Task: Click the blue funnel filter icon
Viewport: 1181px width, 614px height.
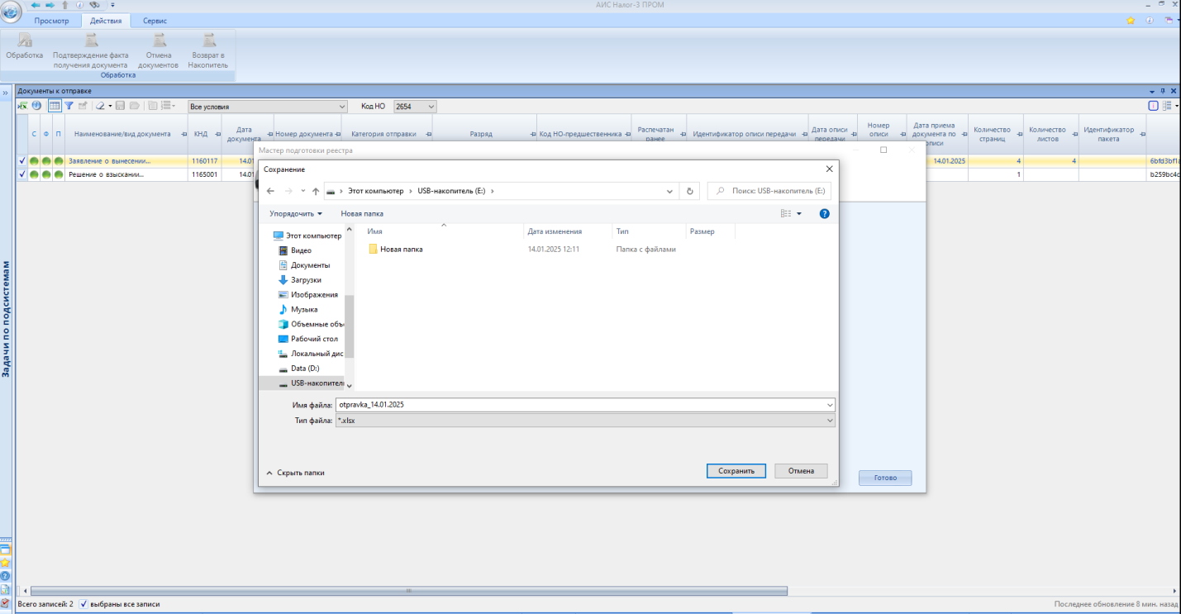Action: pos(69,106)
